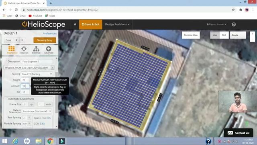Click the HelioScope logo
Screen dimensions: 257x145
pyautogui.click(x=44, y=24)
